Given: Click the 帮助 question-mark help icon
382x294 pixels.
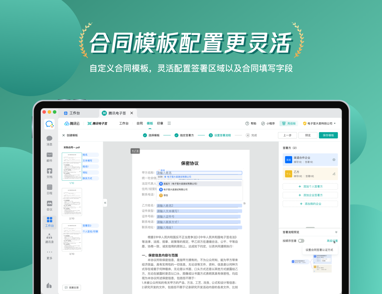Looking at the screenshot, I should point(247,123).
